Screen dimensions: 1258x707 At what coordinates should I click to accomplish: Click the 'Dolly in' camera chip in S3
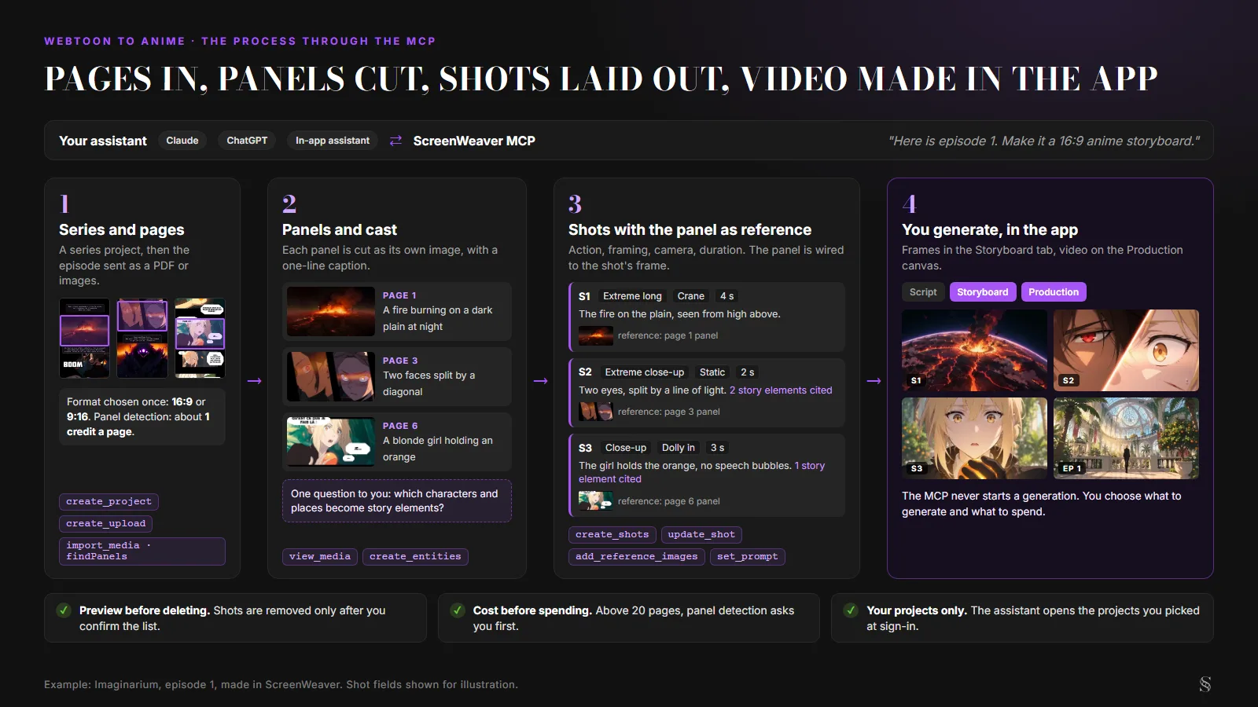679,448
